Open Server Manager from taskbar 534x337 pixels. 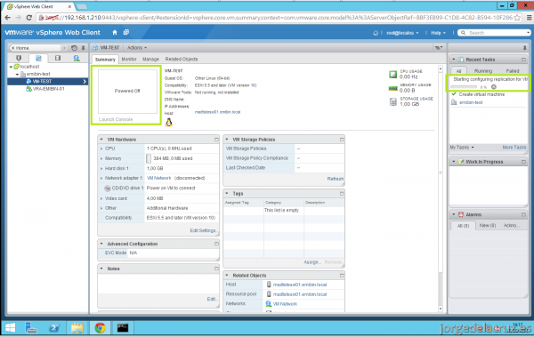point(31,328)
